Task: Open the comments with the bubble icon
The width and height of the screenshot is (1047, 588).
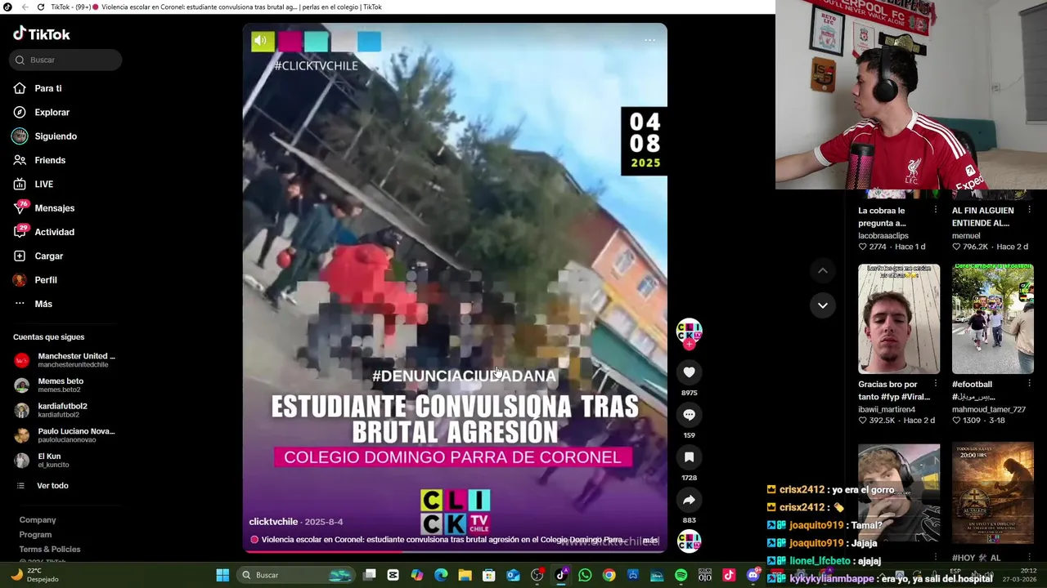Action: coord(689,415)
